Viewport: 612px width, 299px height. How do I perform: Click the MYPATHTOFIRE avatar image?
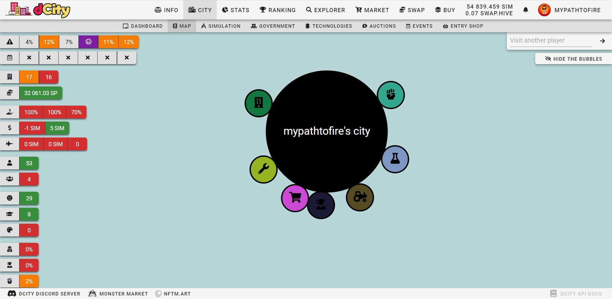tap(544, 10)
